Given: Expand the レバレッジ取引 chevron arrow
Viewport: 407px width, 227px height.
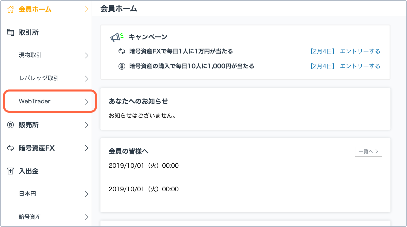Looking at the screenshot, I should click(x=87, y=78).
